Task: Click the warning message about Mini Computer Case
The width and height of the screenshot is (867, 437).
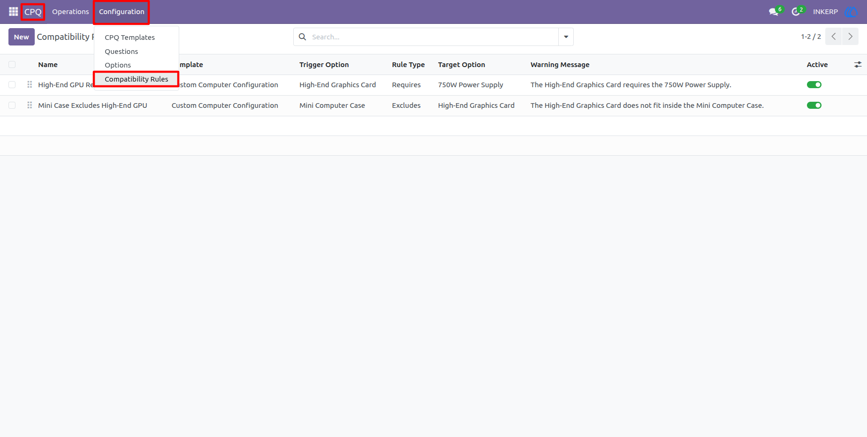Action: [x=647, y=105]
